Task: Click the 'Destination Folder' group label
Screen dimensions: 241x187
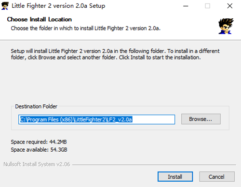Action: pyautogui.click(x=36, y=106)
